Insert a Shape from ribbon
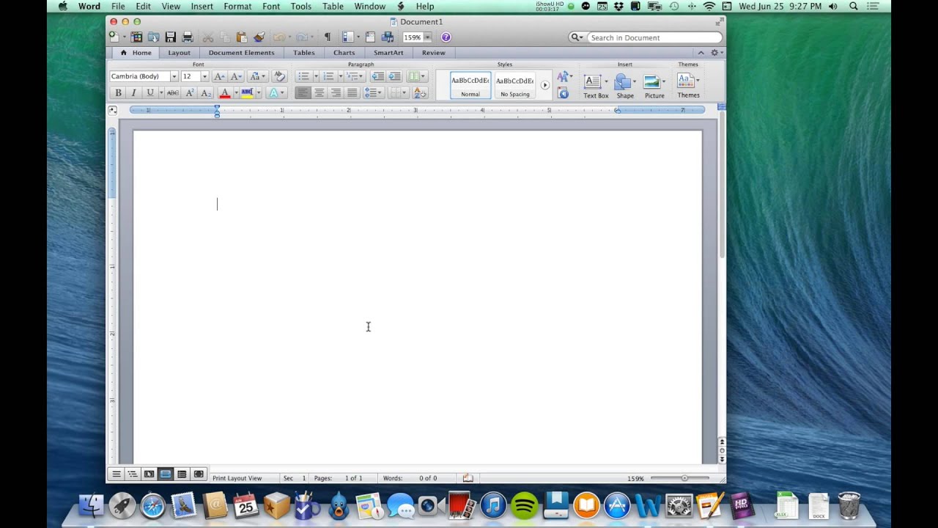The image size is (938, 528). pos(625,86)
